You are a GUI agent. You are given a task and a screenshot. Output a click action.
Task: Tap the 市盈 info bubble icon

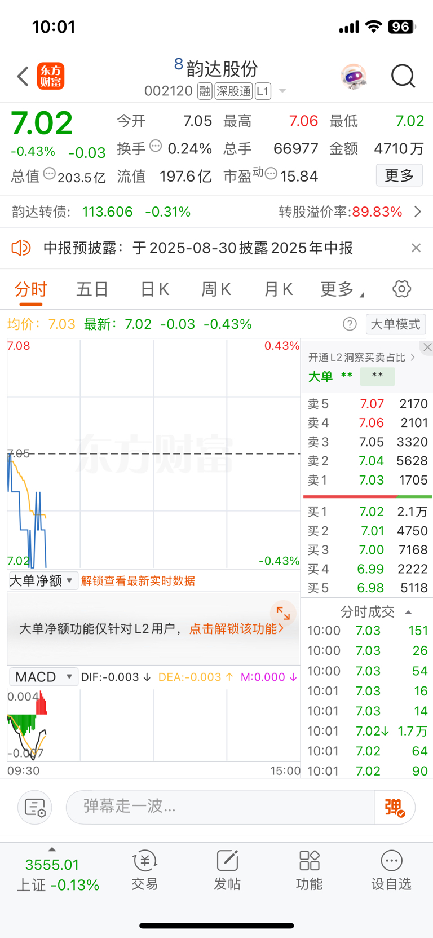click(x=271, y=174)
